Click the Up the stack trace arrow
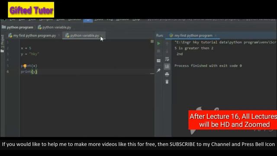Image resolution: width=277 pixels, height=156 pixels. 167,43
